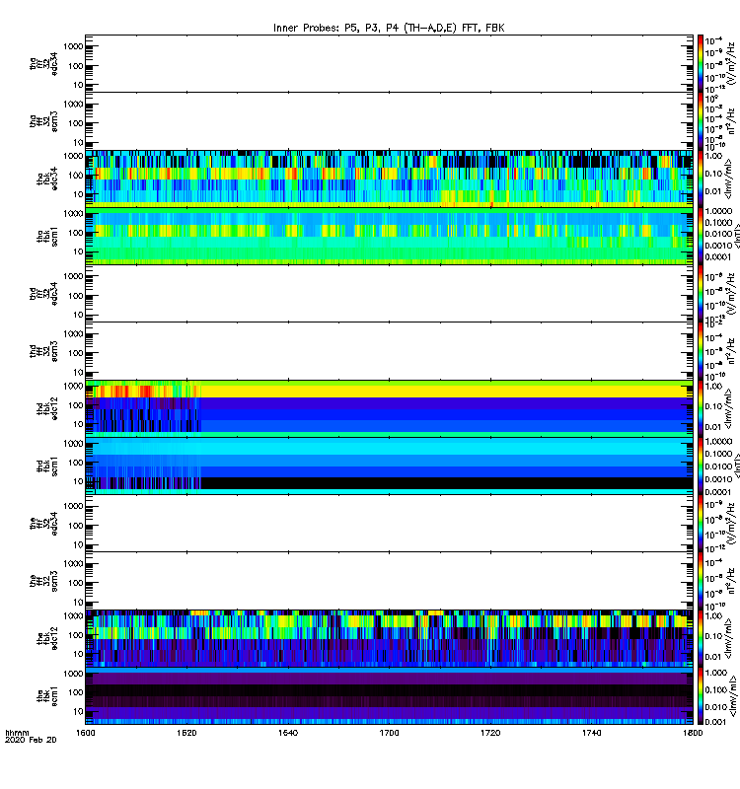Click the thd fbk scm1 spectrogram panel
The width and height of the screenshot is (740, 789).
coord(389,466)
